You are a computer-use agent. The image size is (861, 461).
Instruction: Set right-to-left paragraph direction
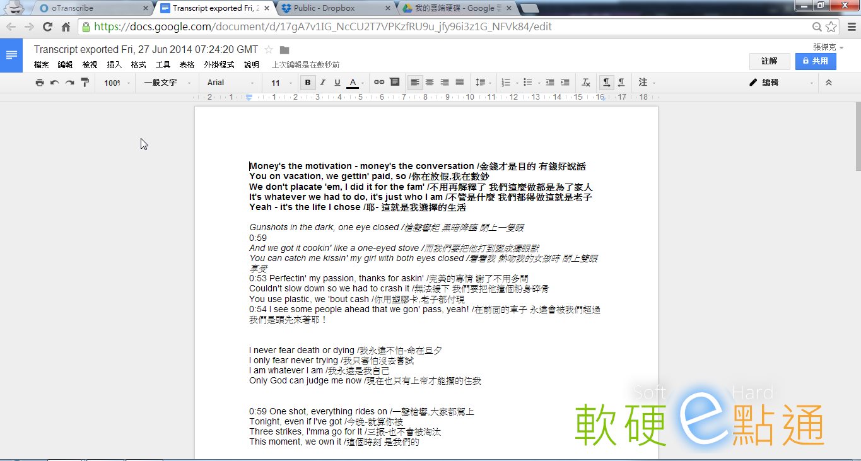(621, 83)
